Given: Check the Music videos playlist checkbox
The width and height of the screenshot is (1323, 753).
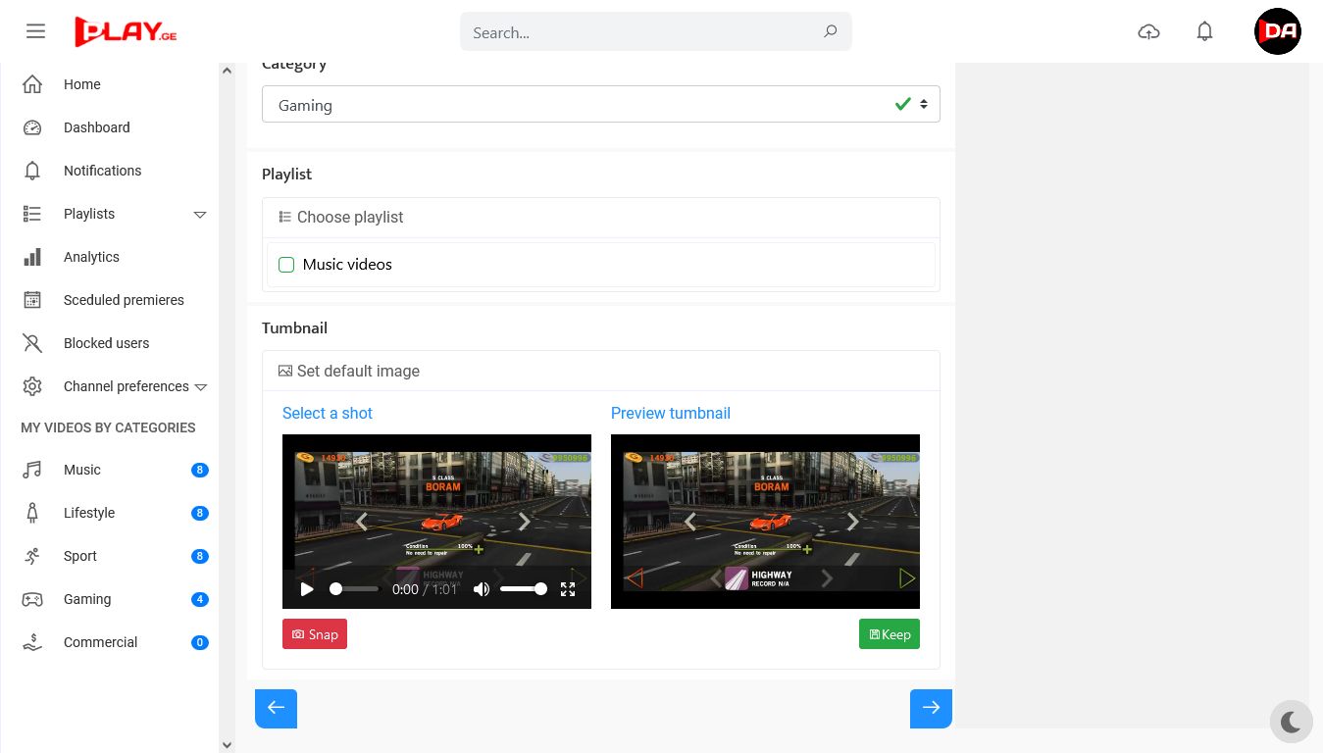Looking at the screenshot, I should (x=286, y=265).
